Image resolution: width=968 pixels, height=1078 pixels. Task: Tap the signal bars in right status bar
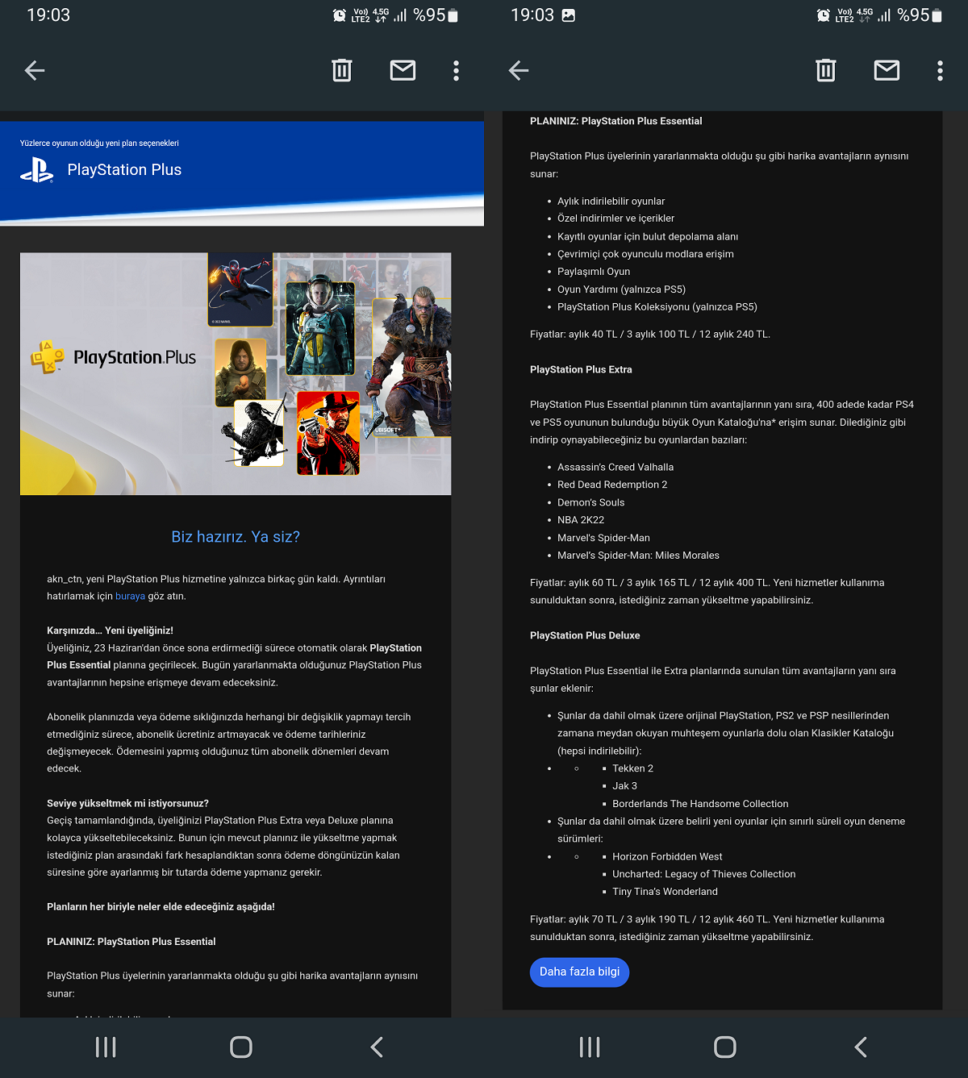[884, 15]
